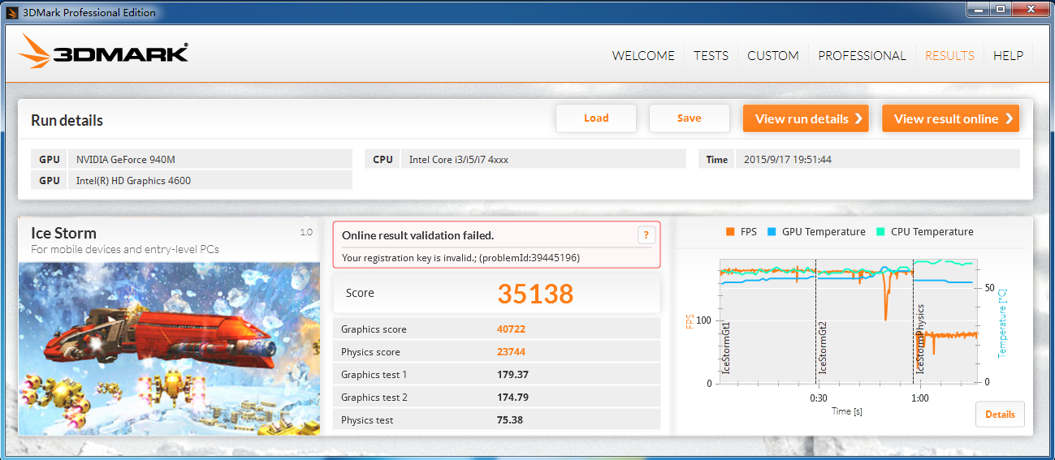Click the NVIDIA GeForce 940M field
The height and width of the screenshot is (460, 1055).
pos(210,159)
